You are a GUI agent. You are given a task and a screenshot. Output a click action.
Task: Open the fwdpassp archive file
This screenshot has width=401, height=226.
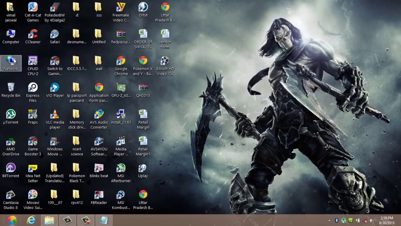(x=121, y=37)
